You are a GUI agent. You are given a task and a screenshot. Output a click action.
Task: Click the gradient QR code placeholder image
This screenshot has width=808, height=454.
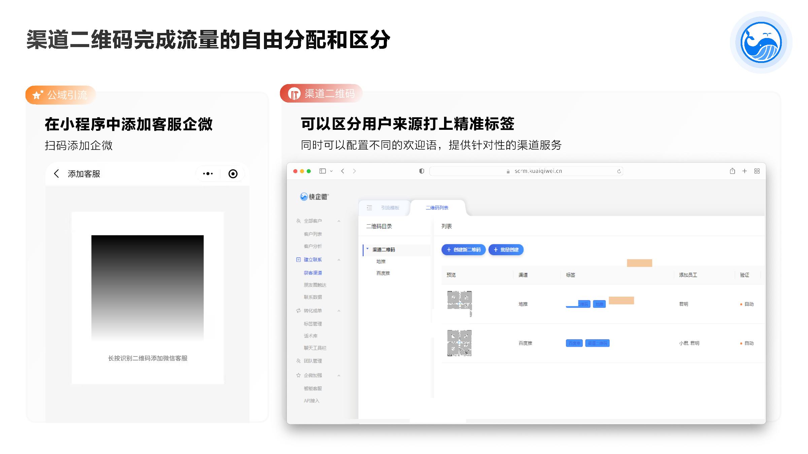pyautogui.click(x=147, y=288)
